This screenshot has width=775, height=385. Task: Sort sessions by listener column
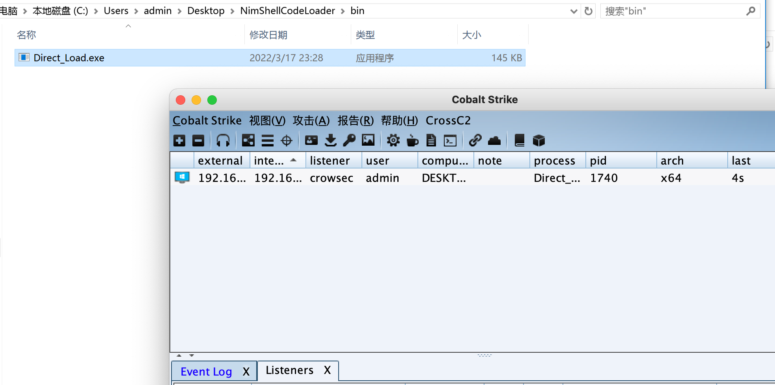click(x=333, y=160)
